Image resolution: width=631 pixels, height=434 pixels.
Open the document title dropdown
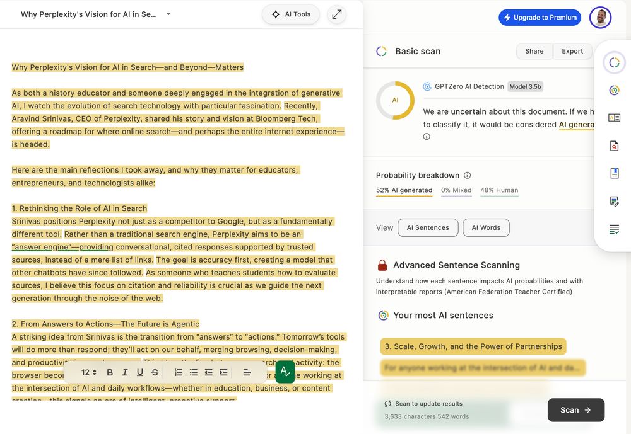(x=168, y=14)
